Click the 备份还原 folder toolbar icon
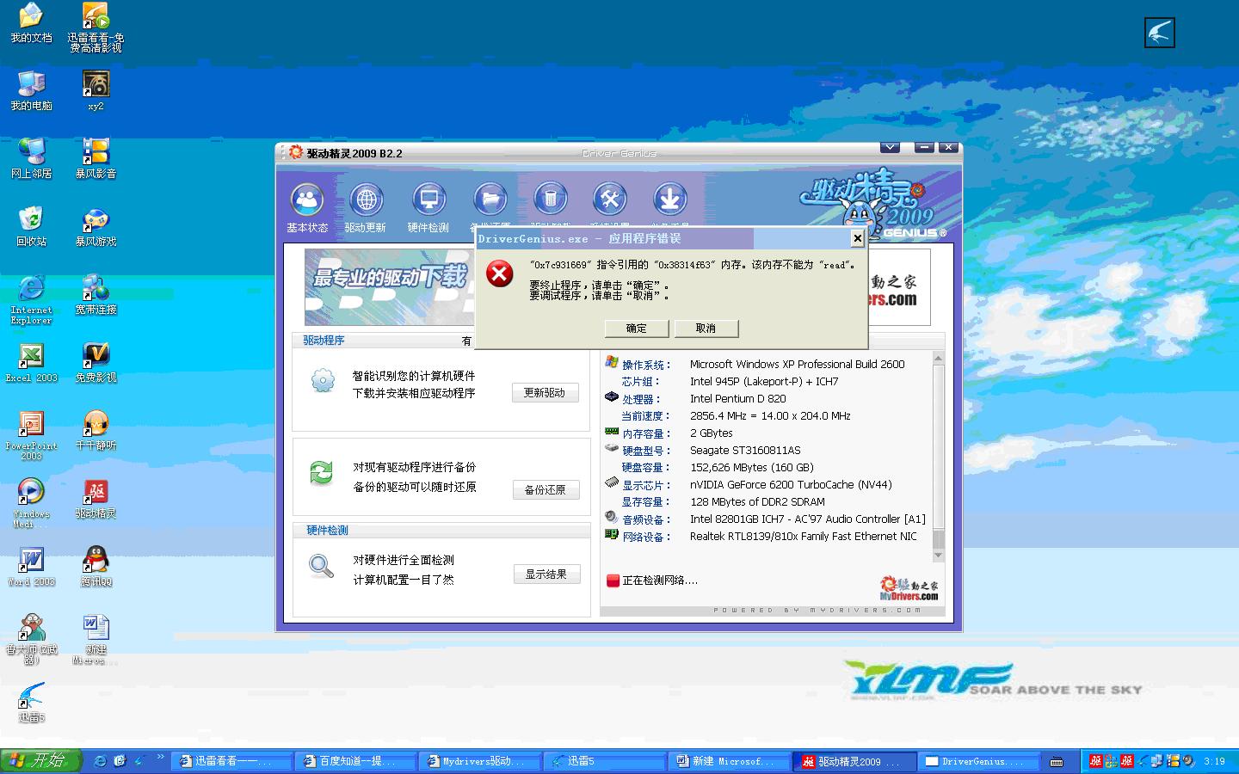Screen dimensions: 1239x774 click(489, 200)
